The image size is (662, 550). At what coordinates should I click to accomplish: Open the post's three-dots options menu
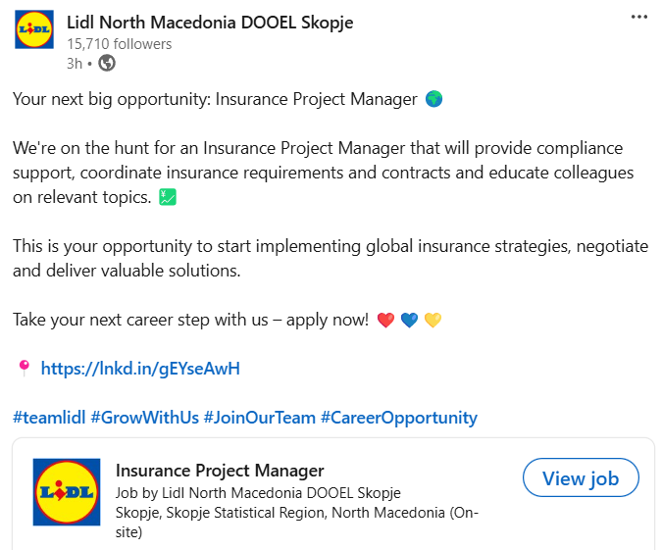coord(639,18)
